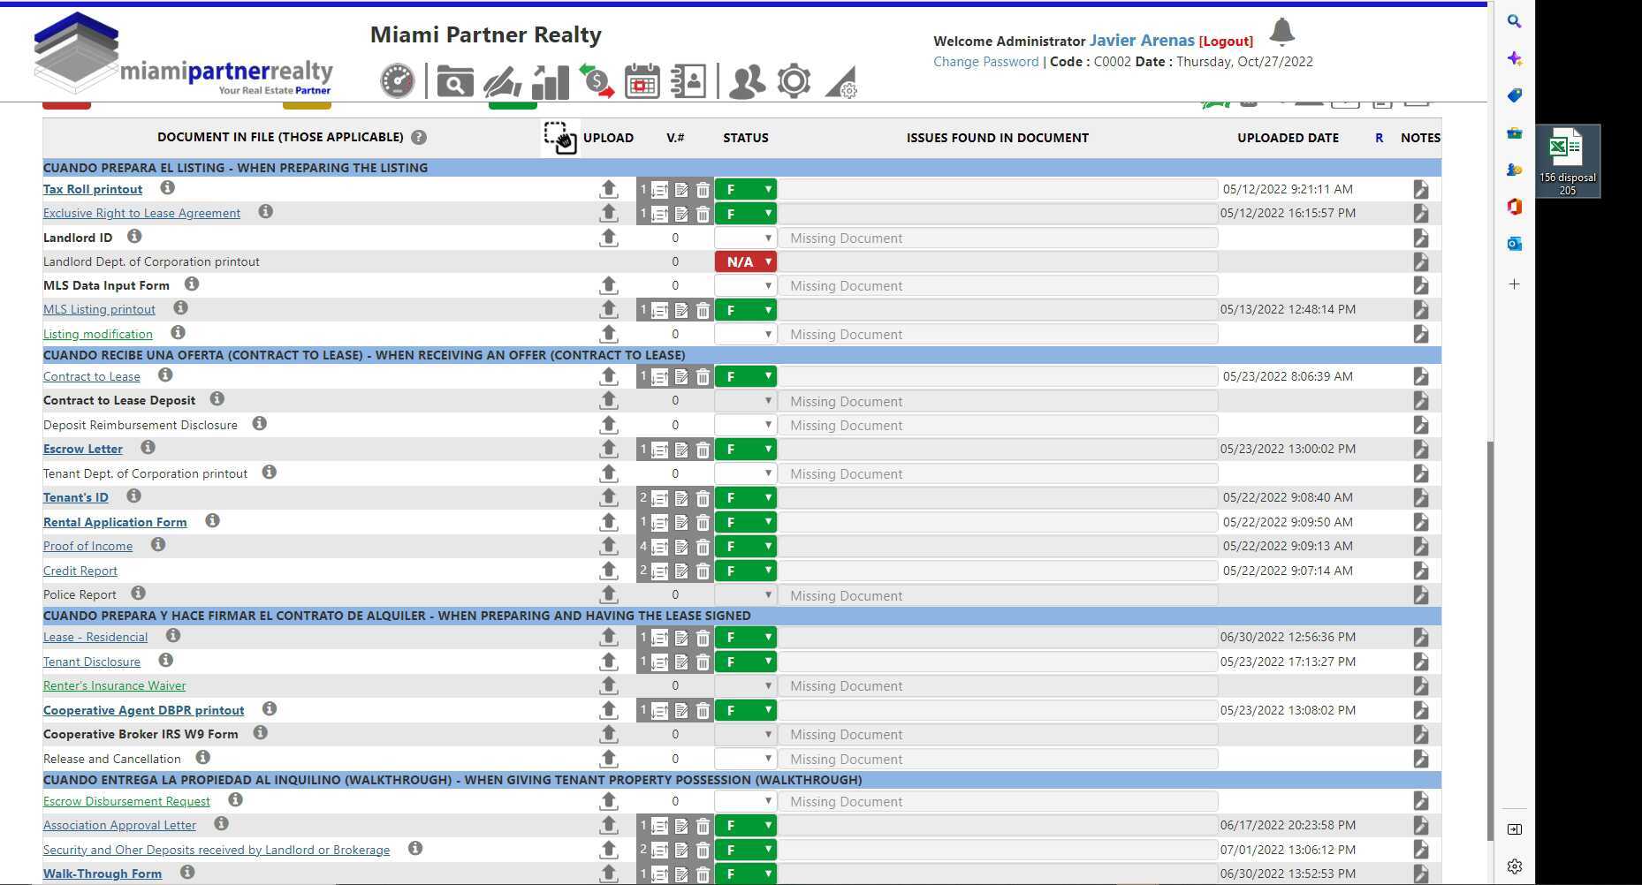Screen dimensions: 1642x885
Task: Open the contacts address book icon
Action: (688, 81)
